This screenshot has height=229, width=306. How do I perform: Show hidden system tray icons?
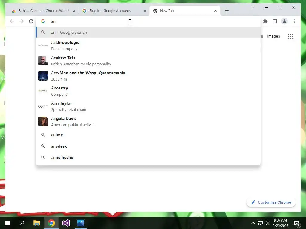253,223
